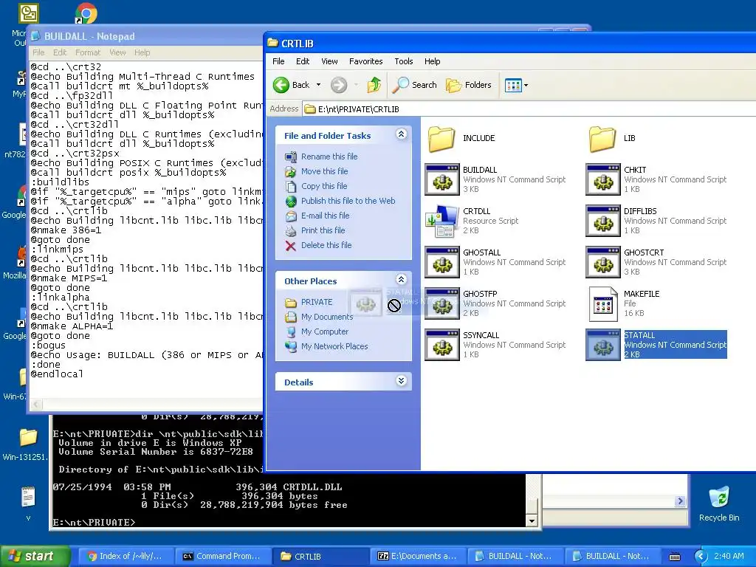Open the Back button history dropdown
Screen dimensions: 756x567
318,86
